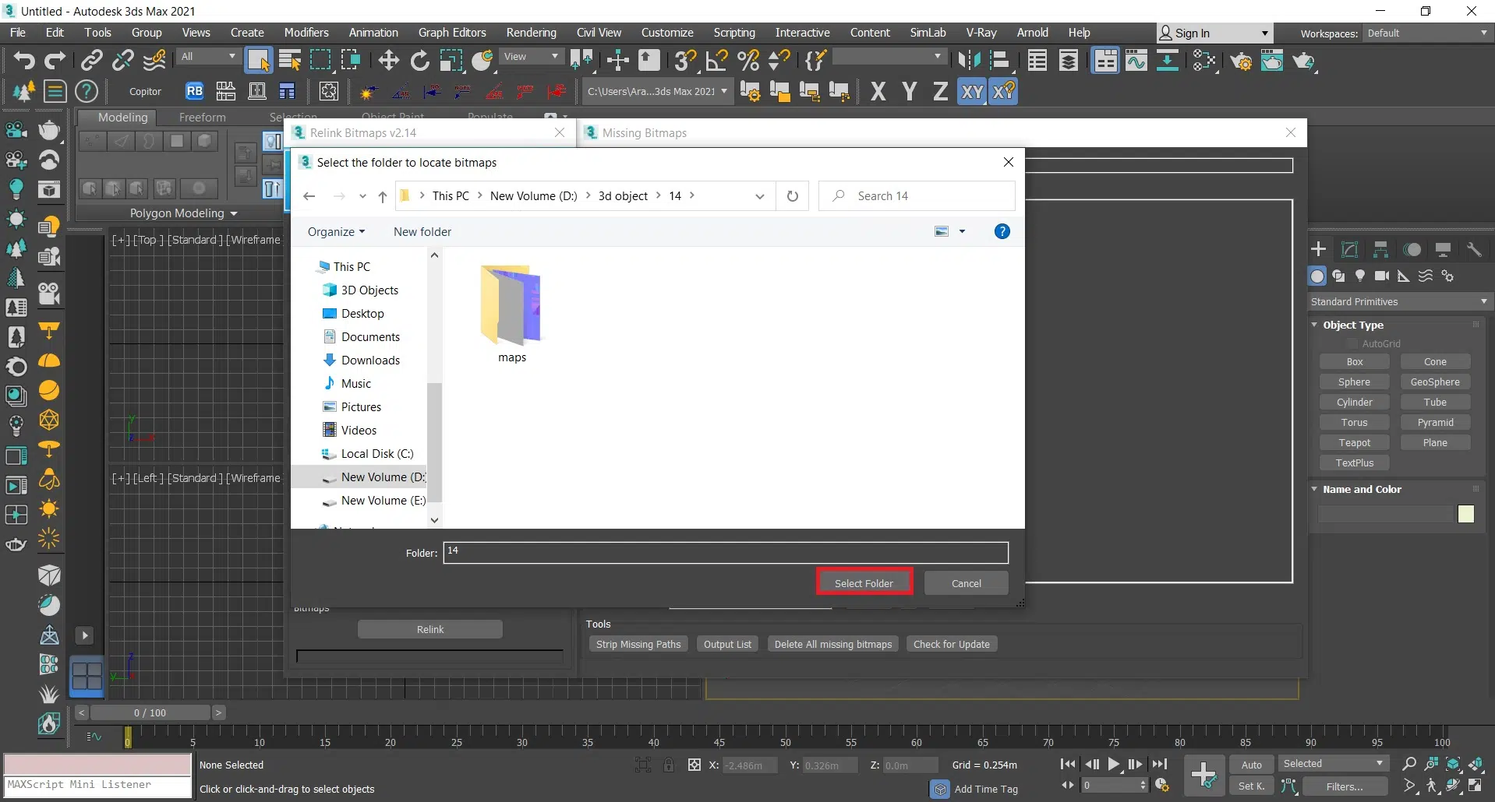
Task: Open the Render Setup teapot icon
Action: [x=1241, y=61]
